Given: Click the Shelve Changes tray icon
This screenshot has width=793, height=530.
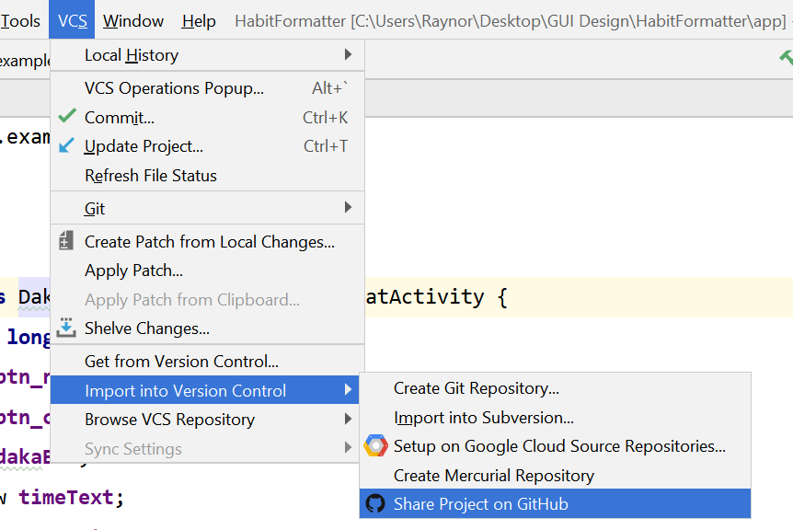Looking at the screenshot, I should click(66, 328).
